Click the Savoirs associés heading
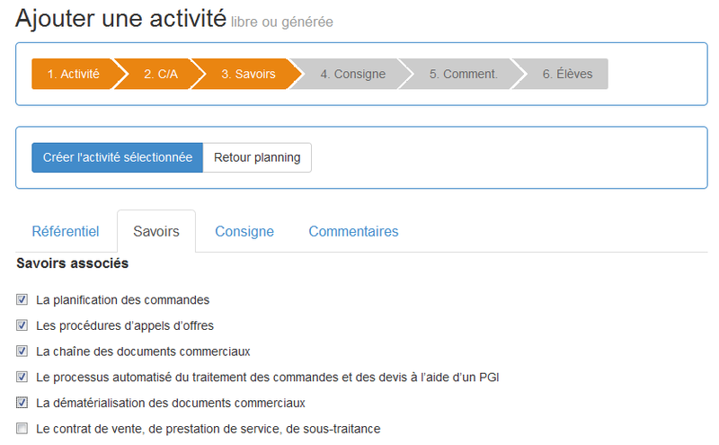 coord(73,263)
